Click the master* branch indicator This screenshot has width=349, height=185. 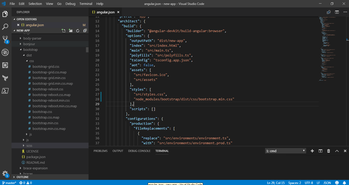click(x=9, y=183)
